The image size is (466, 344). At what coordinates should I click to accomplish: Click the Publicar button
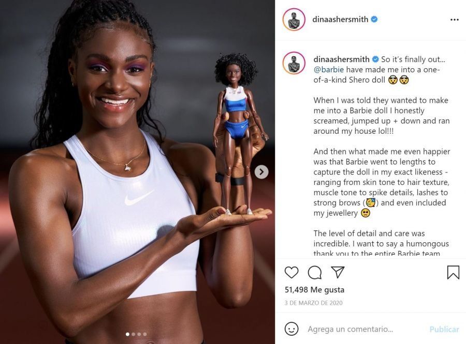[x=444, y=329]
